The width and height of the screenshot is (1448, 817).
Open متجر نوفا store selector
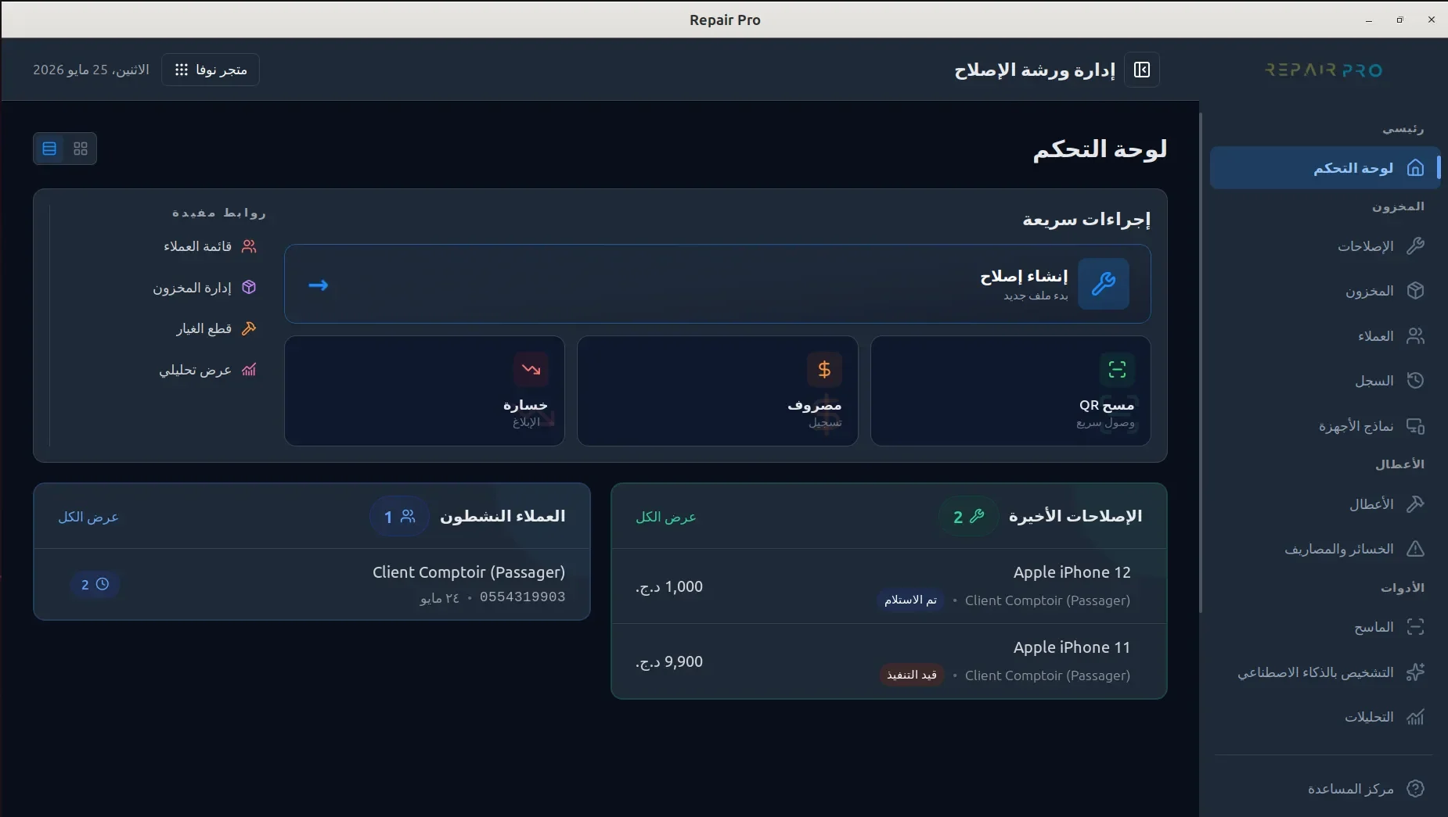coord(211,70)
